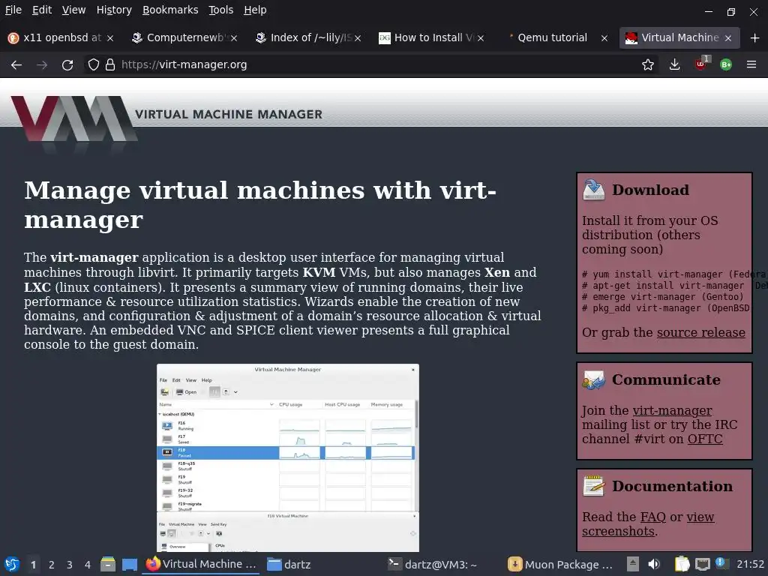
Task: Click the virt-manager screenshot thumbnail
Action: pyautogui.click(x=288, y=457)
